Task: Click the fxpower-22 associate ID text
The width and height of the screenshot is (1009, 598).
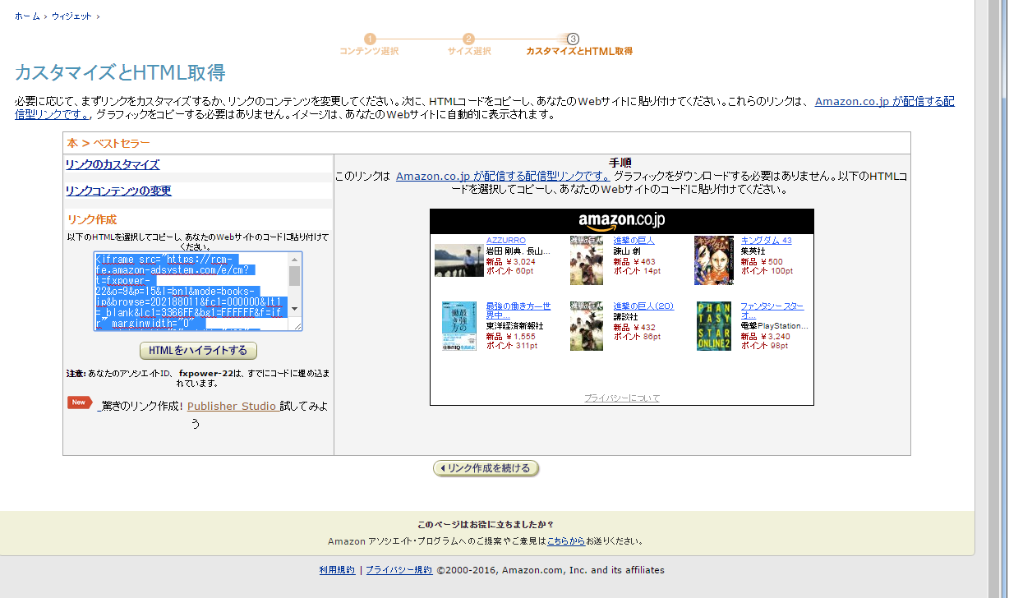Action: [205, 373]
